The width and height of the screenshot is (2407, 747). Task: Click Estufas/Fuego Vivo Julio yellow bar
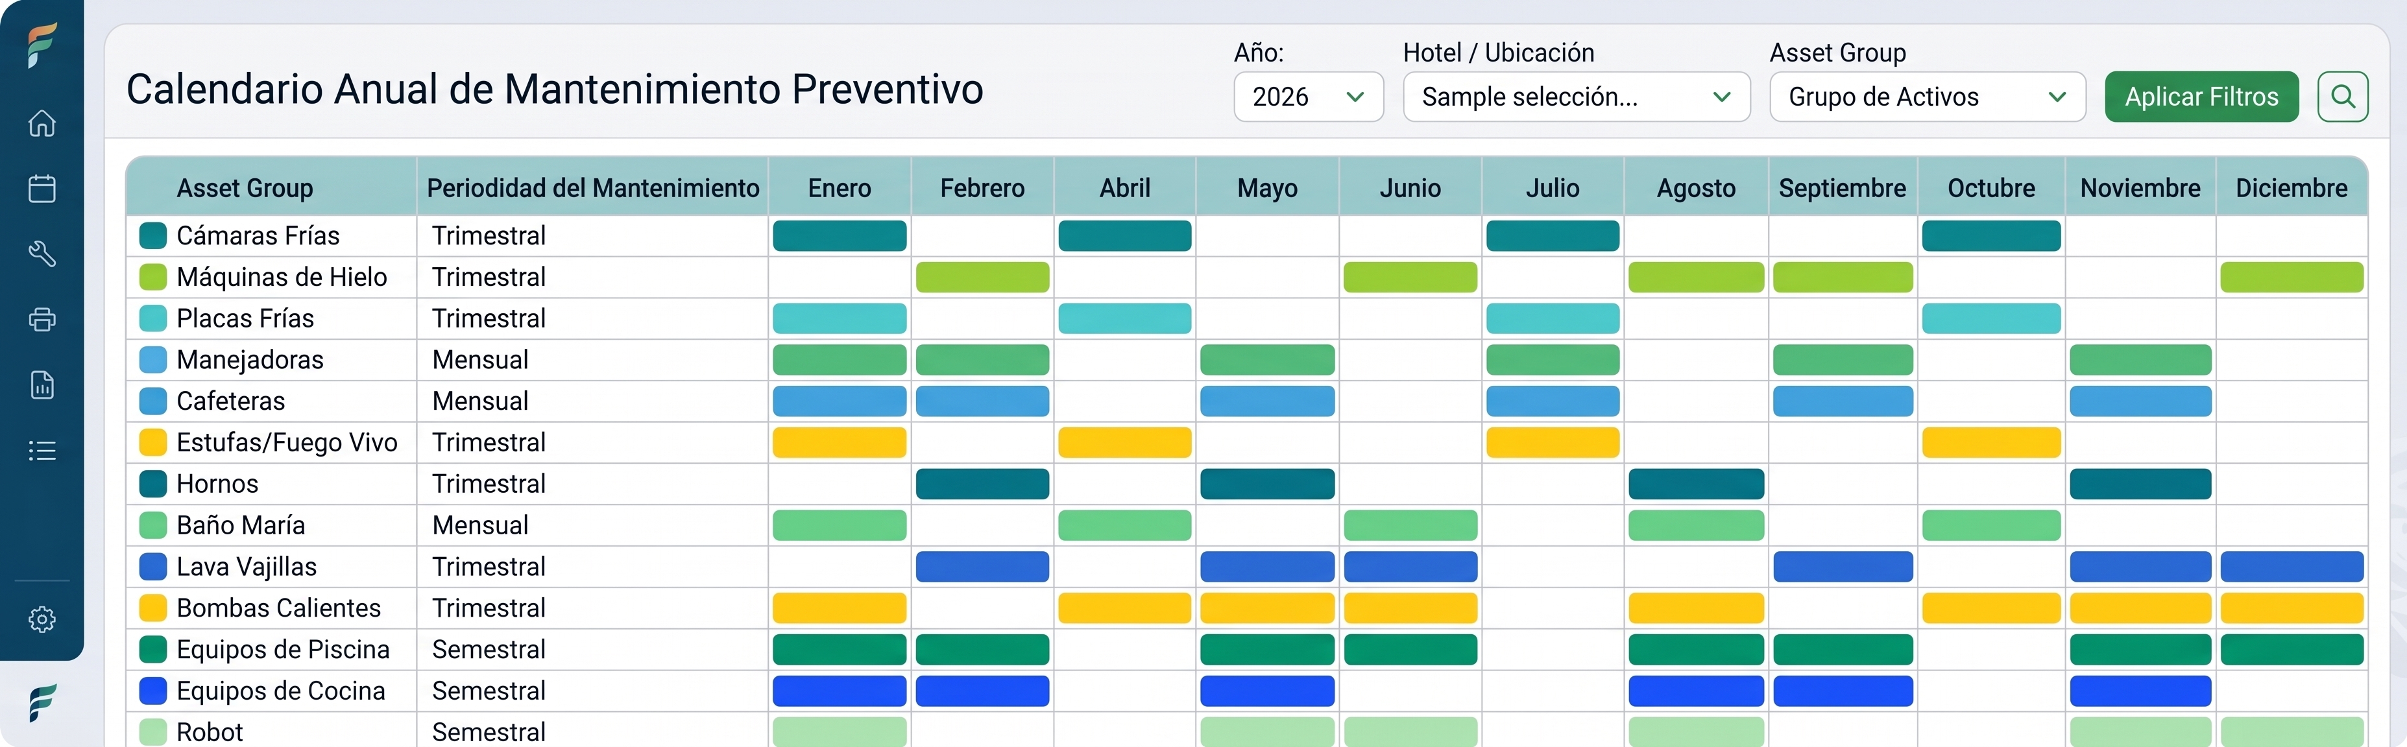(x=1552, y=443)
